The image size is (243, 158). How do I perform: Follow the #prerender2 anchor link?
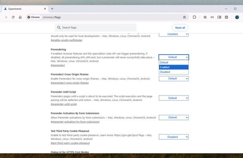[58, 65]
